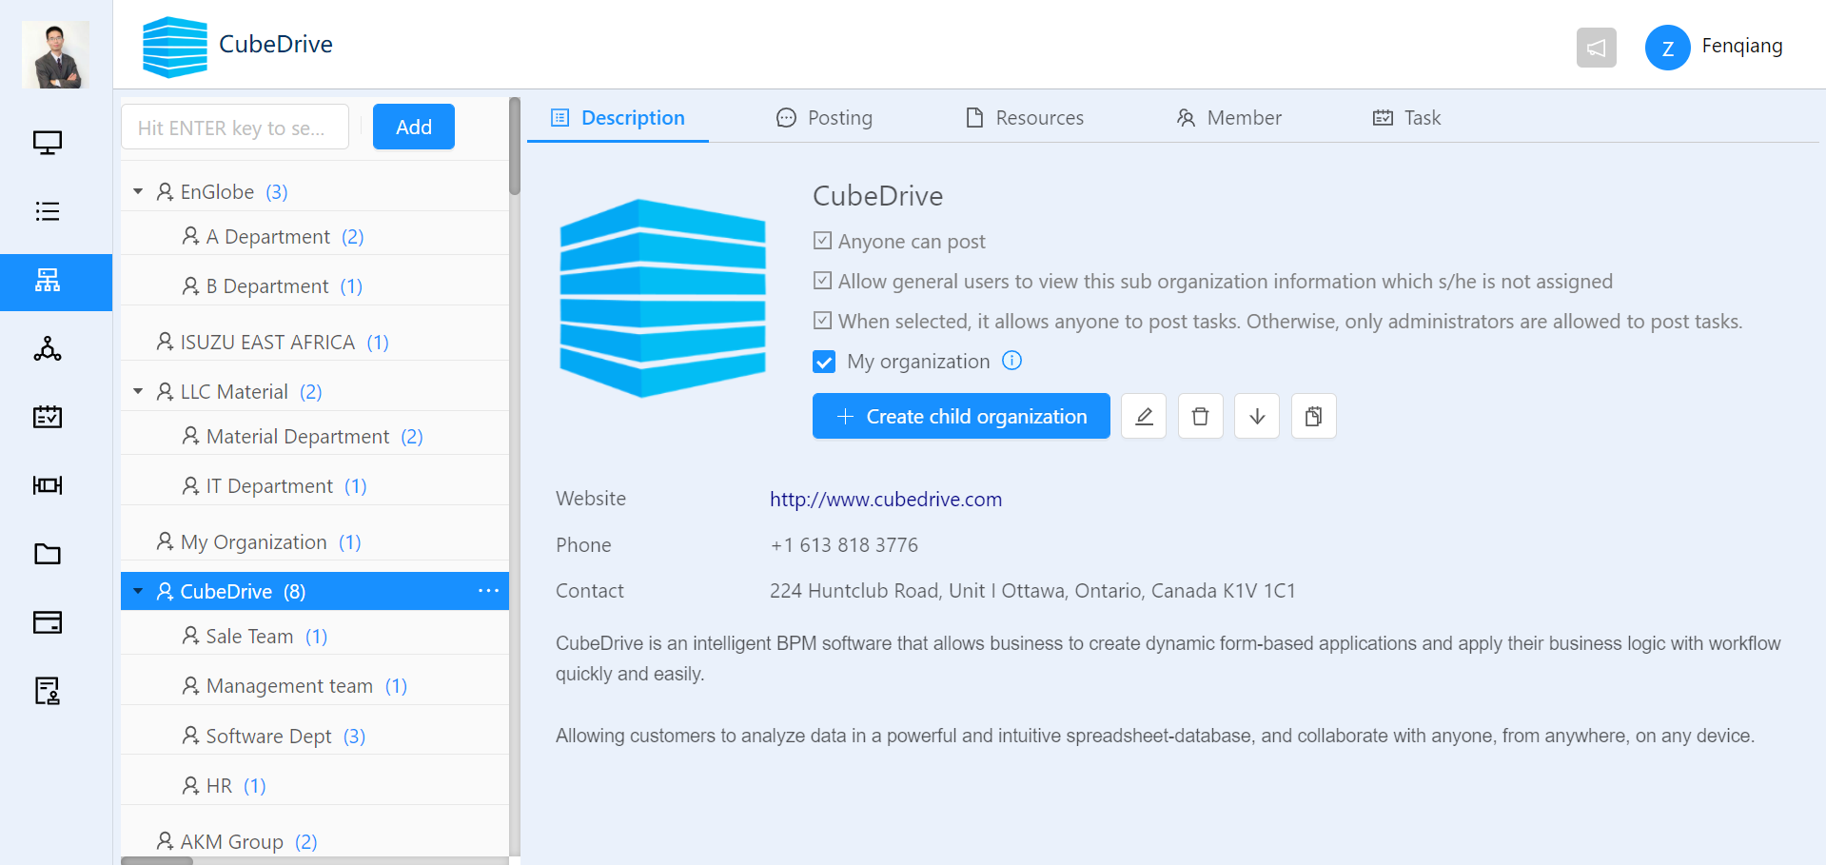Click the Fenqiang username
The width and height of the screenshot is (1826, 865).
pos(1742,46)
